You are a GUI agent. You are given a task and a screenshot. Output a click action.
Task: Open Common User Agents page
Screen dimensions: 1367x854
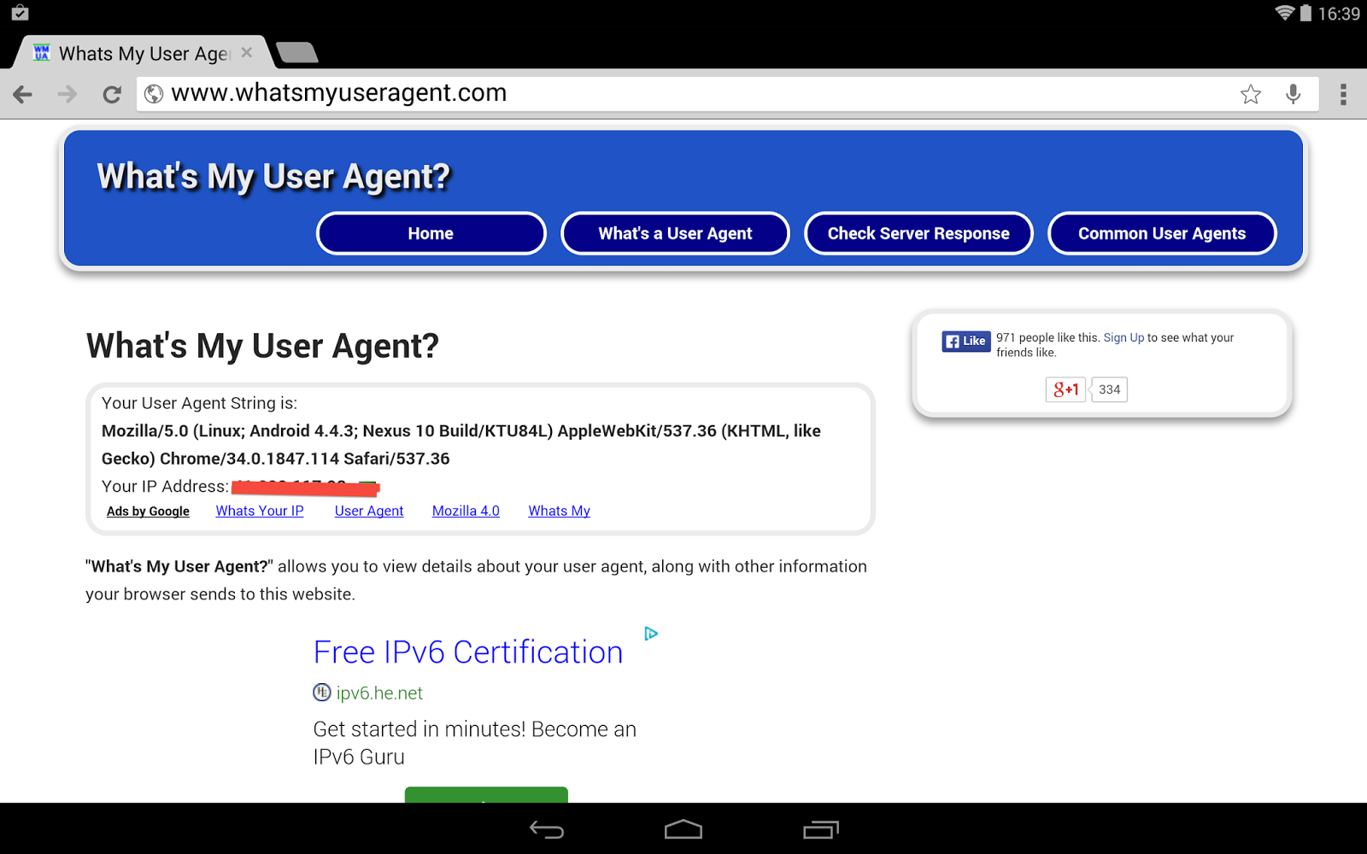coord(1162,233)
